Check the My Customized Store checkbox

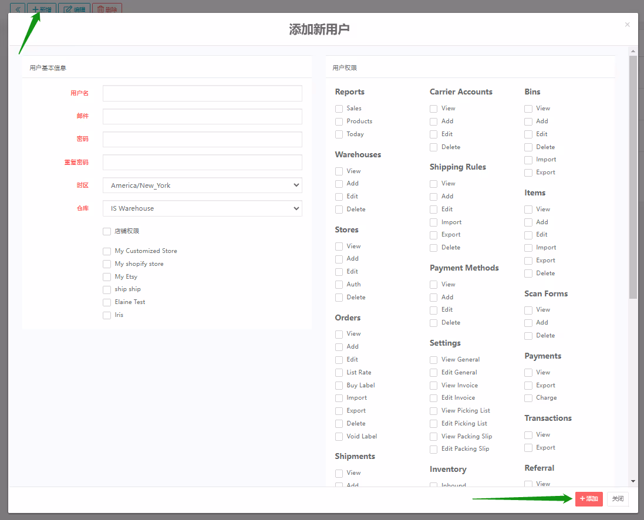[107, 251]
